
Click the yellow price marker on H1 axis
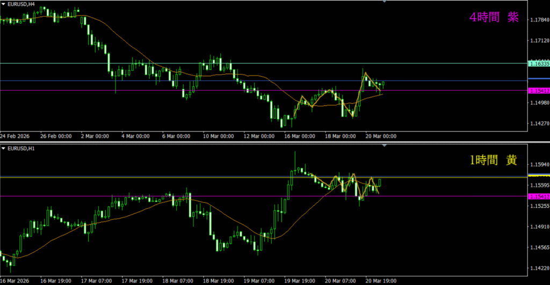(539, 176)
